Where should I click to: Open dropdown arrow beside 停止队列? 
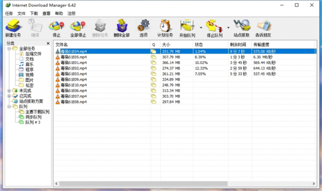point(228,27)
